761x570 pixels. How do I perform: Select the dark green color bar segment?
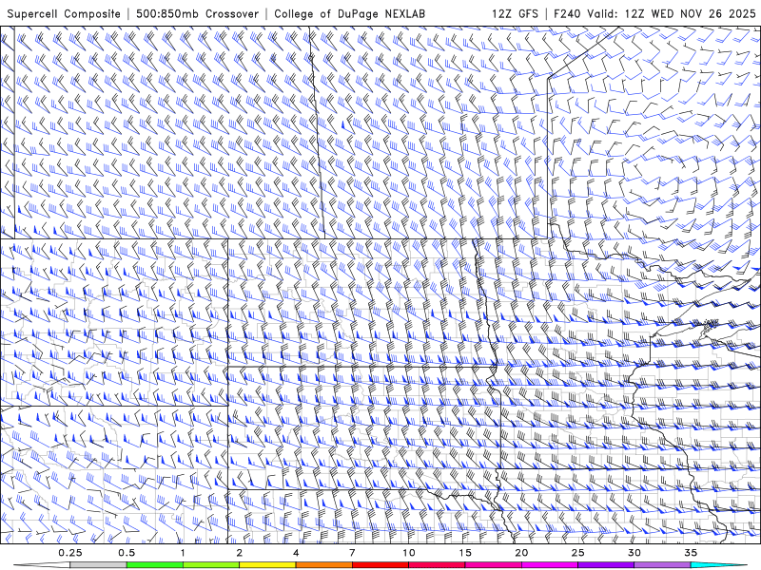pyautogui.click(x=155, y=565)
